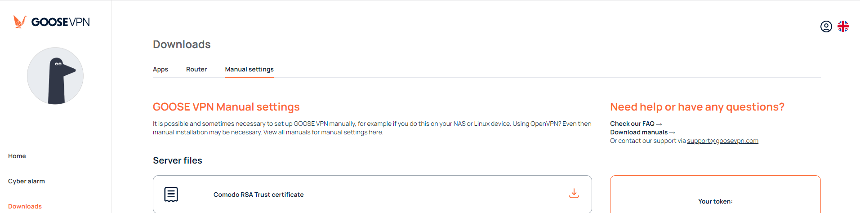The height and width of the screenshot is (213, 860).
Task: Switch to the Apps tab
Action: [160, 69]
